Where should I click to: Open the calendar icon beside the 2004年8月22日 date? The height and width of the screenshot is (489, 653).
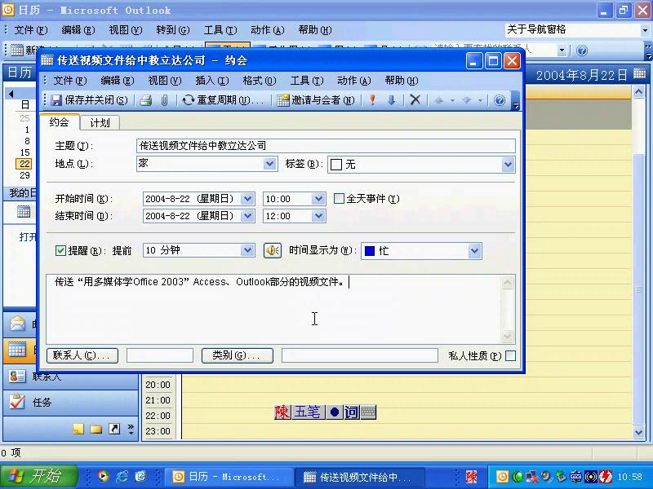640,74
